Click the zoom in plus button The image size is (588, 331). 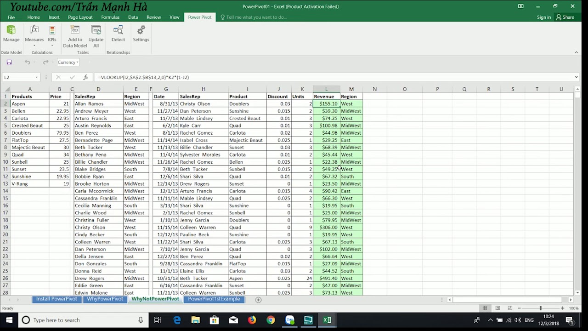[x=563, y=308]
